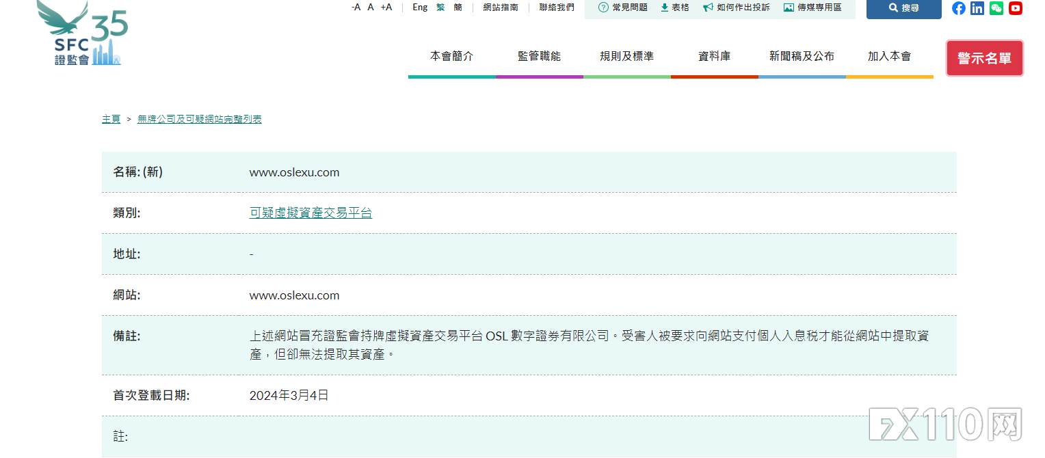Expand the 監管職能 navigation menu

click(x=540, y=57)
